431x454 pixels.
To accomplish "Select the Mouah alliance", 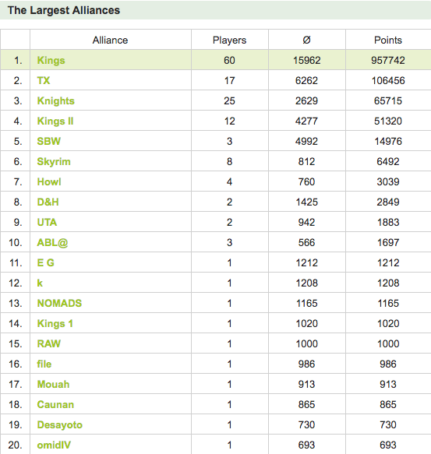I will 53,384.
